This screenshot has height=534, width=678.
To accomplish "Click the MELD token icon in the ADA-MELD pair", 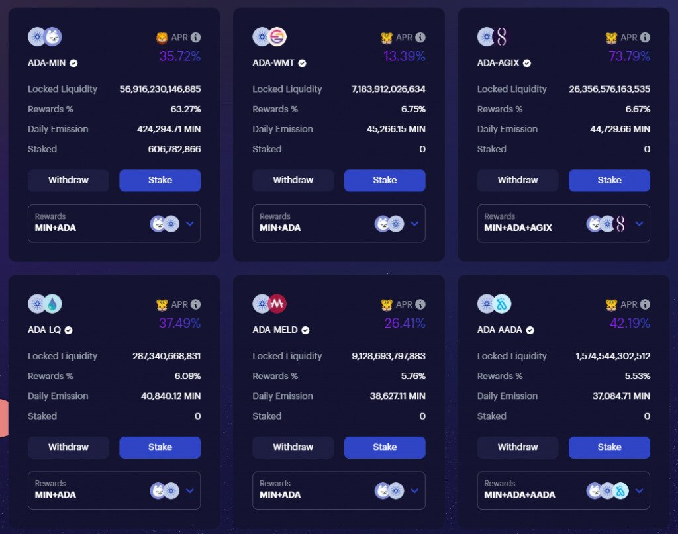I will coord(279,304).
